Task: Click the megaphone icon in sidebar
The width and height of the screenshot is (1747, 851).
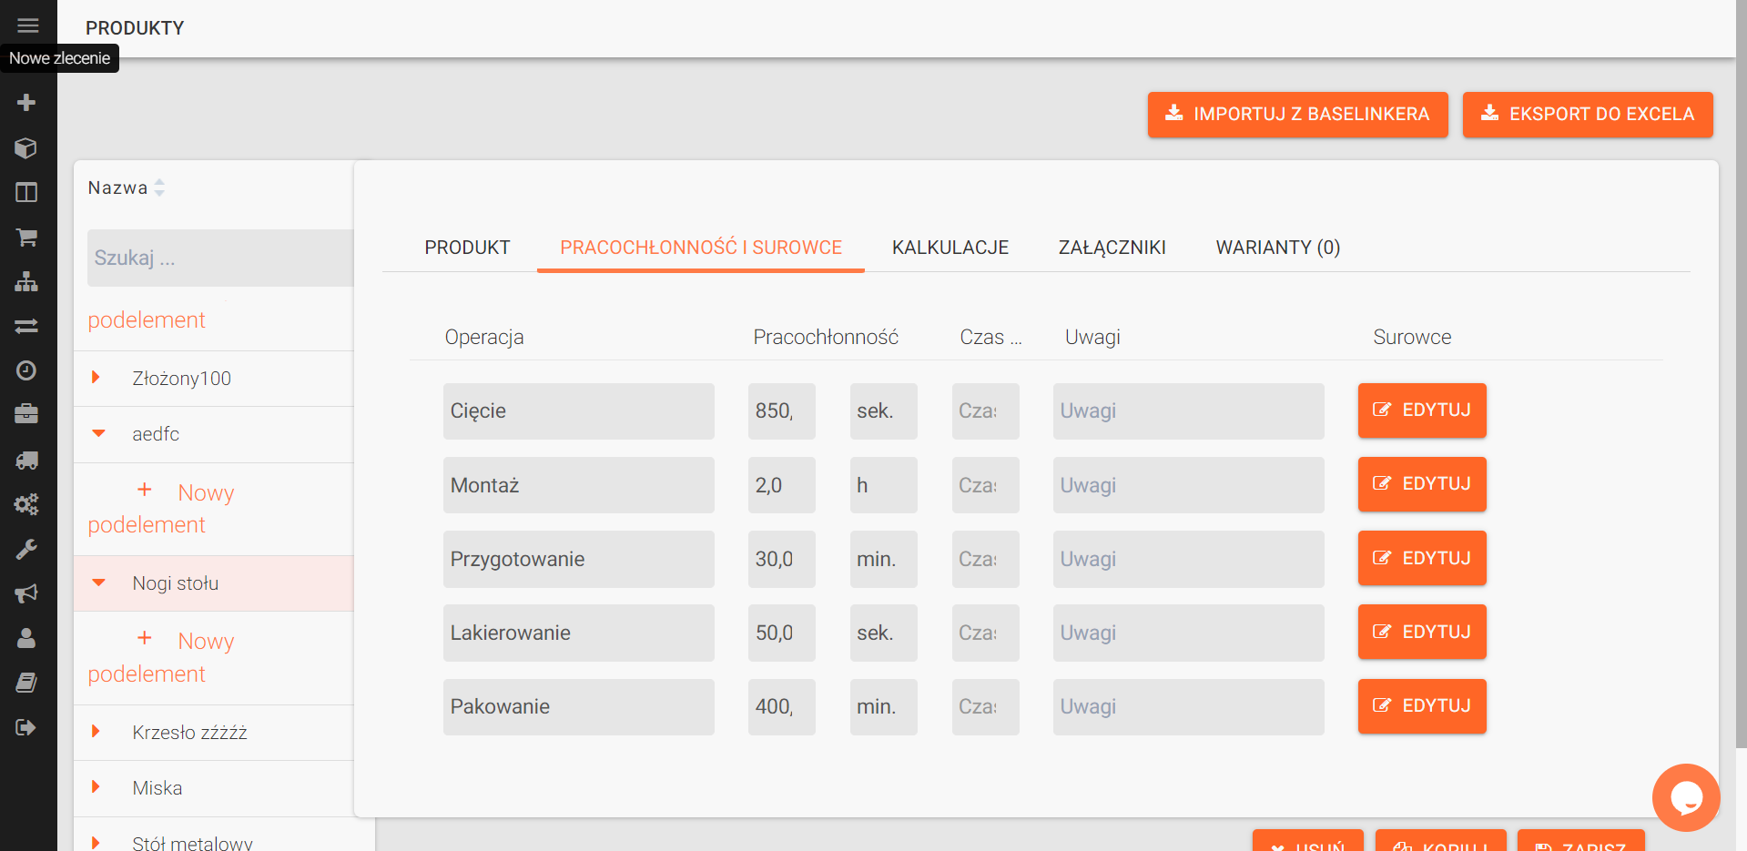Action: coord(26,593)
